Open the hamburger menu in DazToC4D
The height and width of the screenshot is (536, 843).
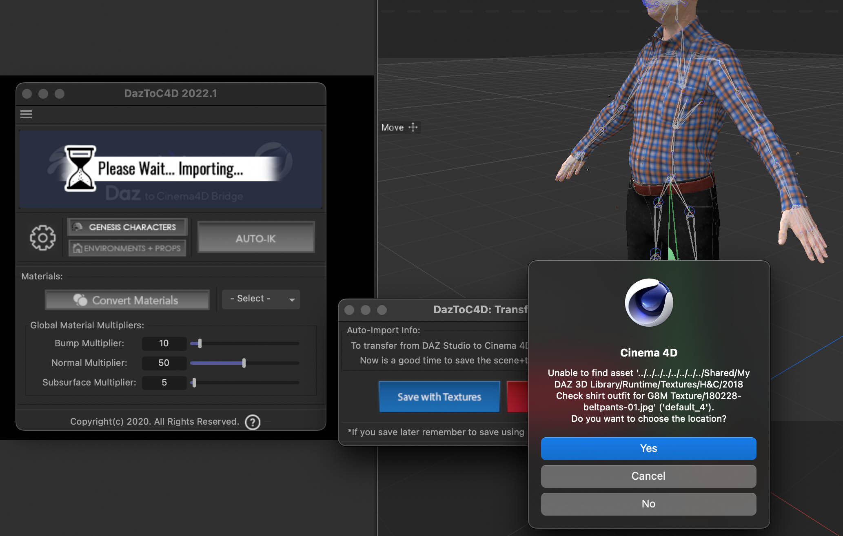(26, 114)
